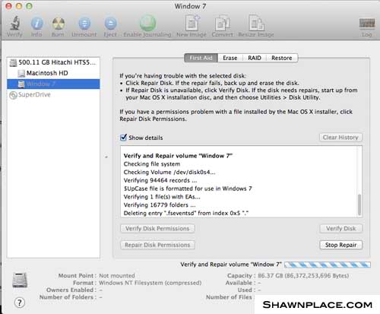Click the Resize Image toolbar icon
This screenshot has width=380, height=314.
coord(256,23)
